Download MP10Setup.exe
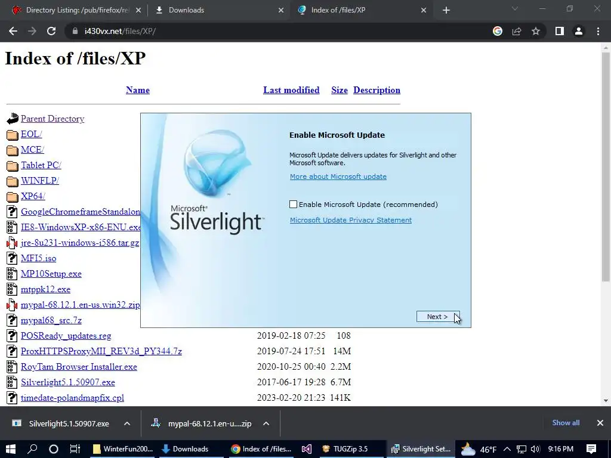 click(51, 274)
